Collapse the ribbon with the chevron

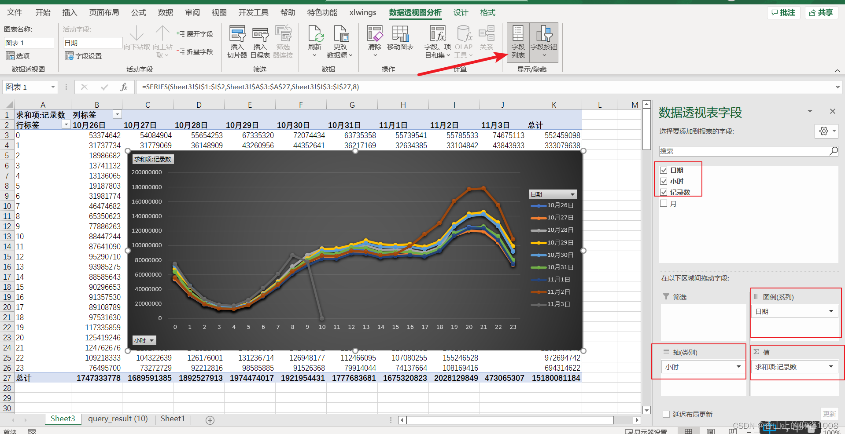click(837, 71)
